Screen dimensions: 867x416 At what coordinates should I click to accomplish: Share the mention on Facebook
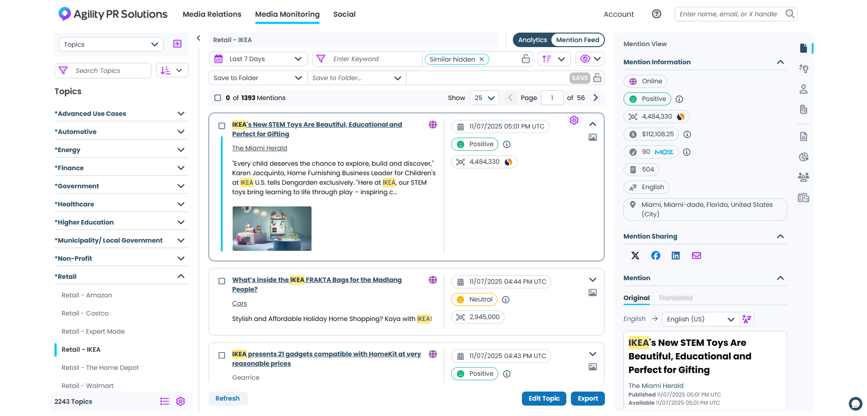pos(656,256)
